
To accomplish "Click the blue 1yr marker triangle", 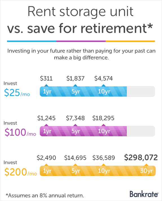I will click(x=46, y=85).
